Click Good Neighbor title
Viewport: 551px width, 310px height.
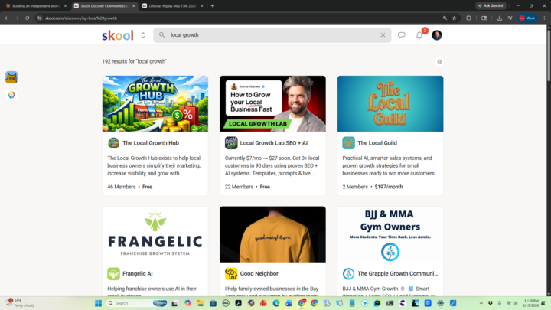[x=259, y=273]
